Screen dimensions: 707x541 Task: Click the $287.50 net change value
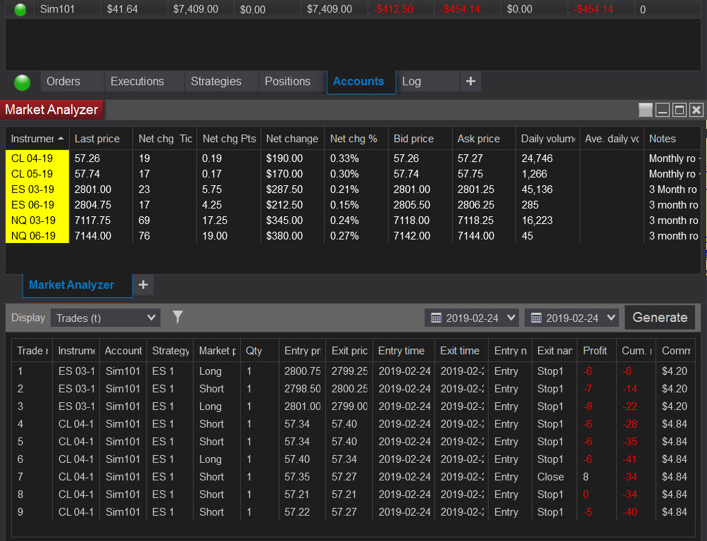pos(284,189)
